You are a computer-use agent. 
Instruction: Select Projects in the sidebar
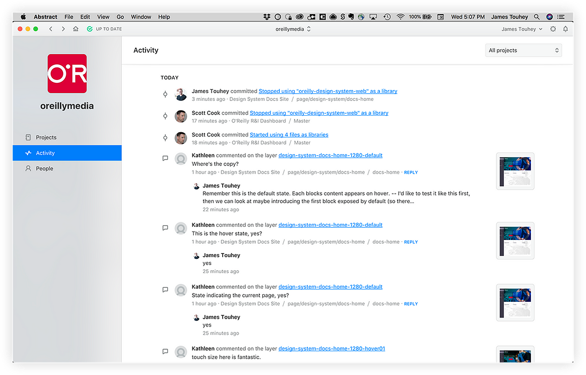tap(67, 138)
